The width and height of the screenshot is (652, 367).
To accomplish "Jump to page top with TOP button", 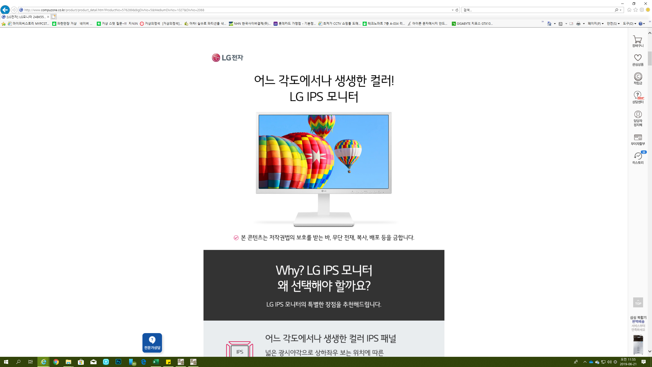I will pyautogui.click(x=638, y=303).
